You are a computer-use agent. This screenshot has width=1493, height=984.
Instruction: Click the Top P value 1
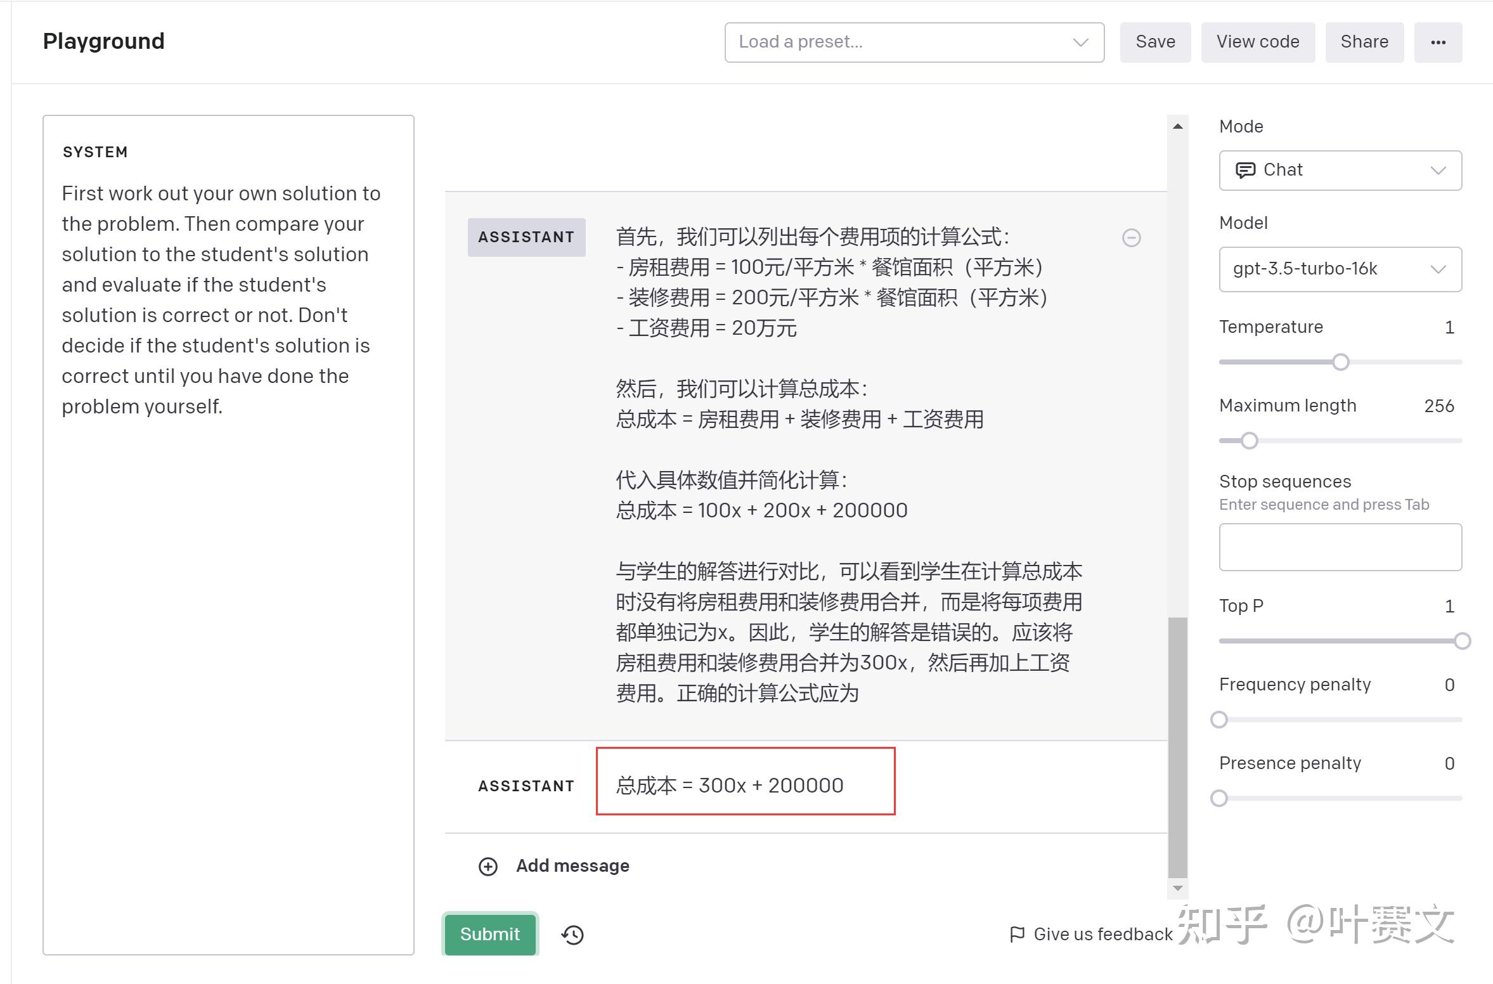(x=1449, y=606)
